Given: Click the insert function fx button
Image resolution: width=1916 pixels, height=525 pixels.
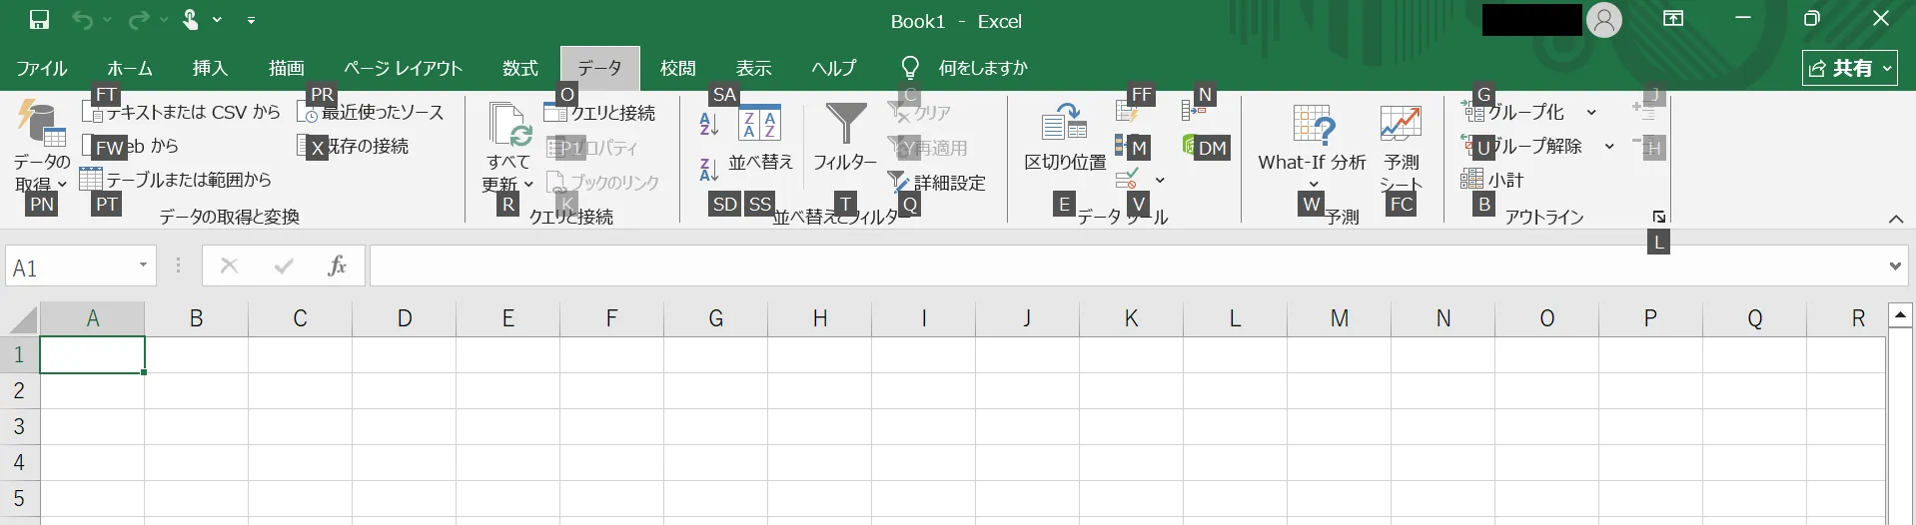Looking at the screenshot, I should pyautogui.click(x=337, y=265).
